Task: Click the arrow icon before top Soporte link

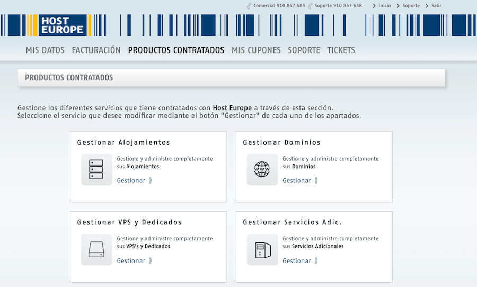Action: click(398, 6)
